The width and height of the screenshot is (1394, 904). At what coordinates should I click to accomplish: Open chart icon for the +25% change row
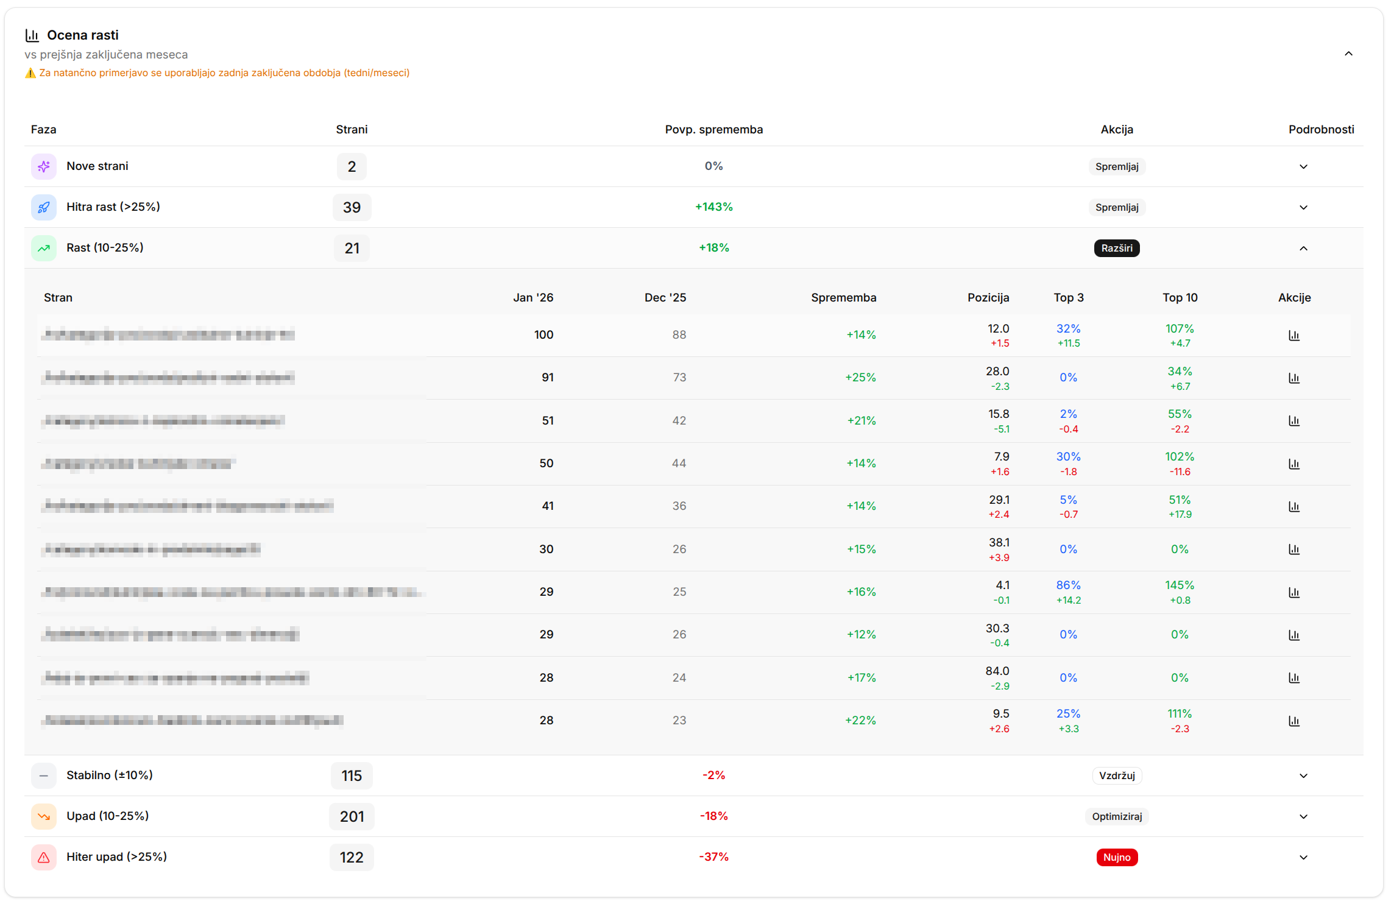1294,378
